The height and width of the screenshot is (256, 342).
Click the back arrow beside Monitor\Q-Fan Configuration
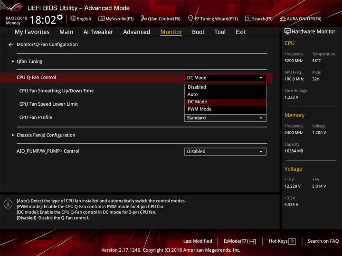pyautogui.click(x=11, y=45)
